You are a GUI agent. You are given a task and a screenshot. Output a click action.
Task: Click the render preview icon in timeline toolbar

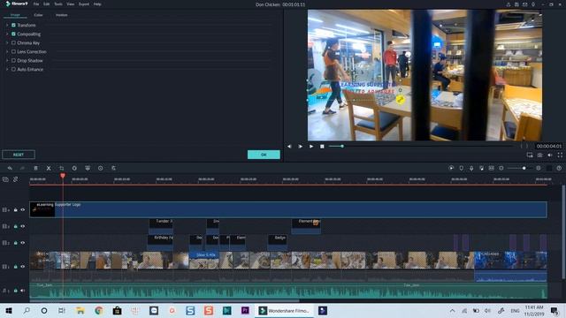point(451,168)
